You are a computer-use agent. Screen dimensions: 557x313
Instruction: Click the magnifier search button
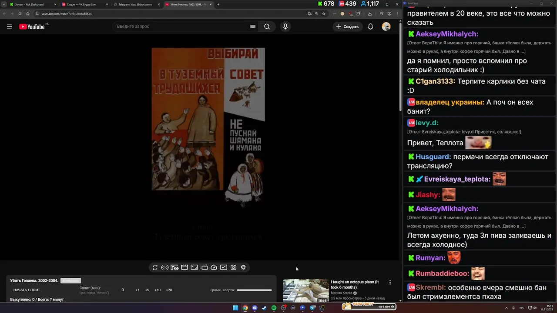click(x=267, y=27)
